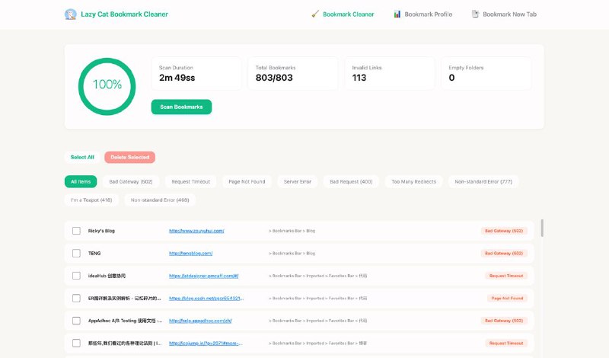The image size is (609, 358).
Task: Select the AppAdhoc A/B Testing row checkbox
Action: [x=76, y=321]
